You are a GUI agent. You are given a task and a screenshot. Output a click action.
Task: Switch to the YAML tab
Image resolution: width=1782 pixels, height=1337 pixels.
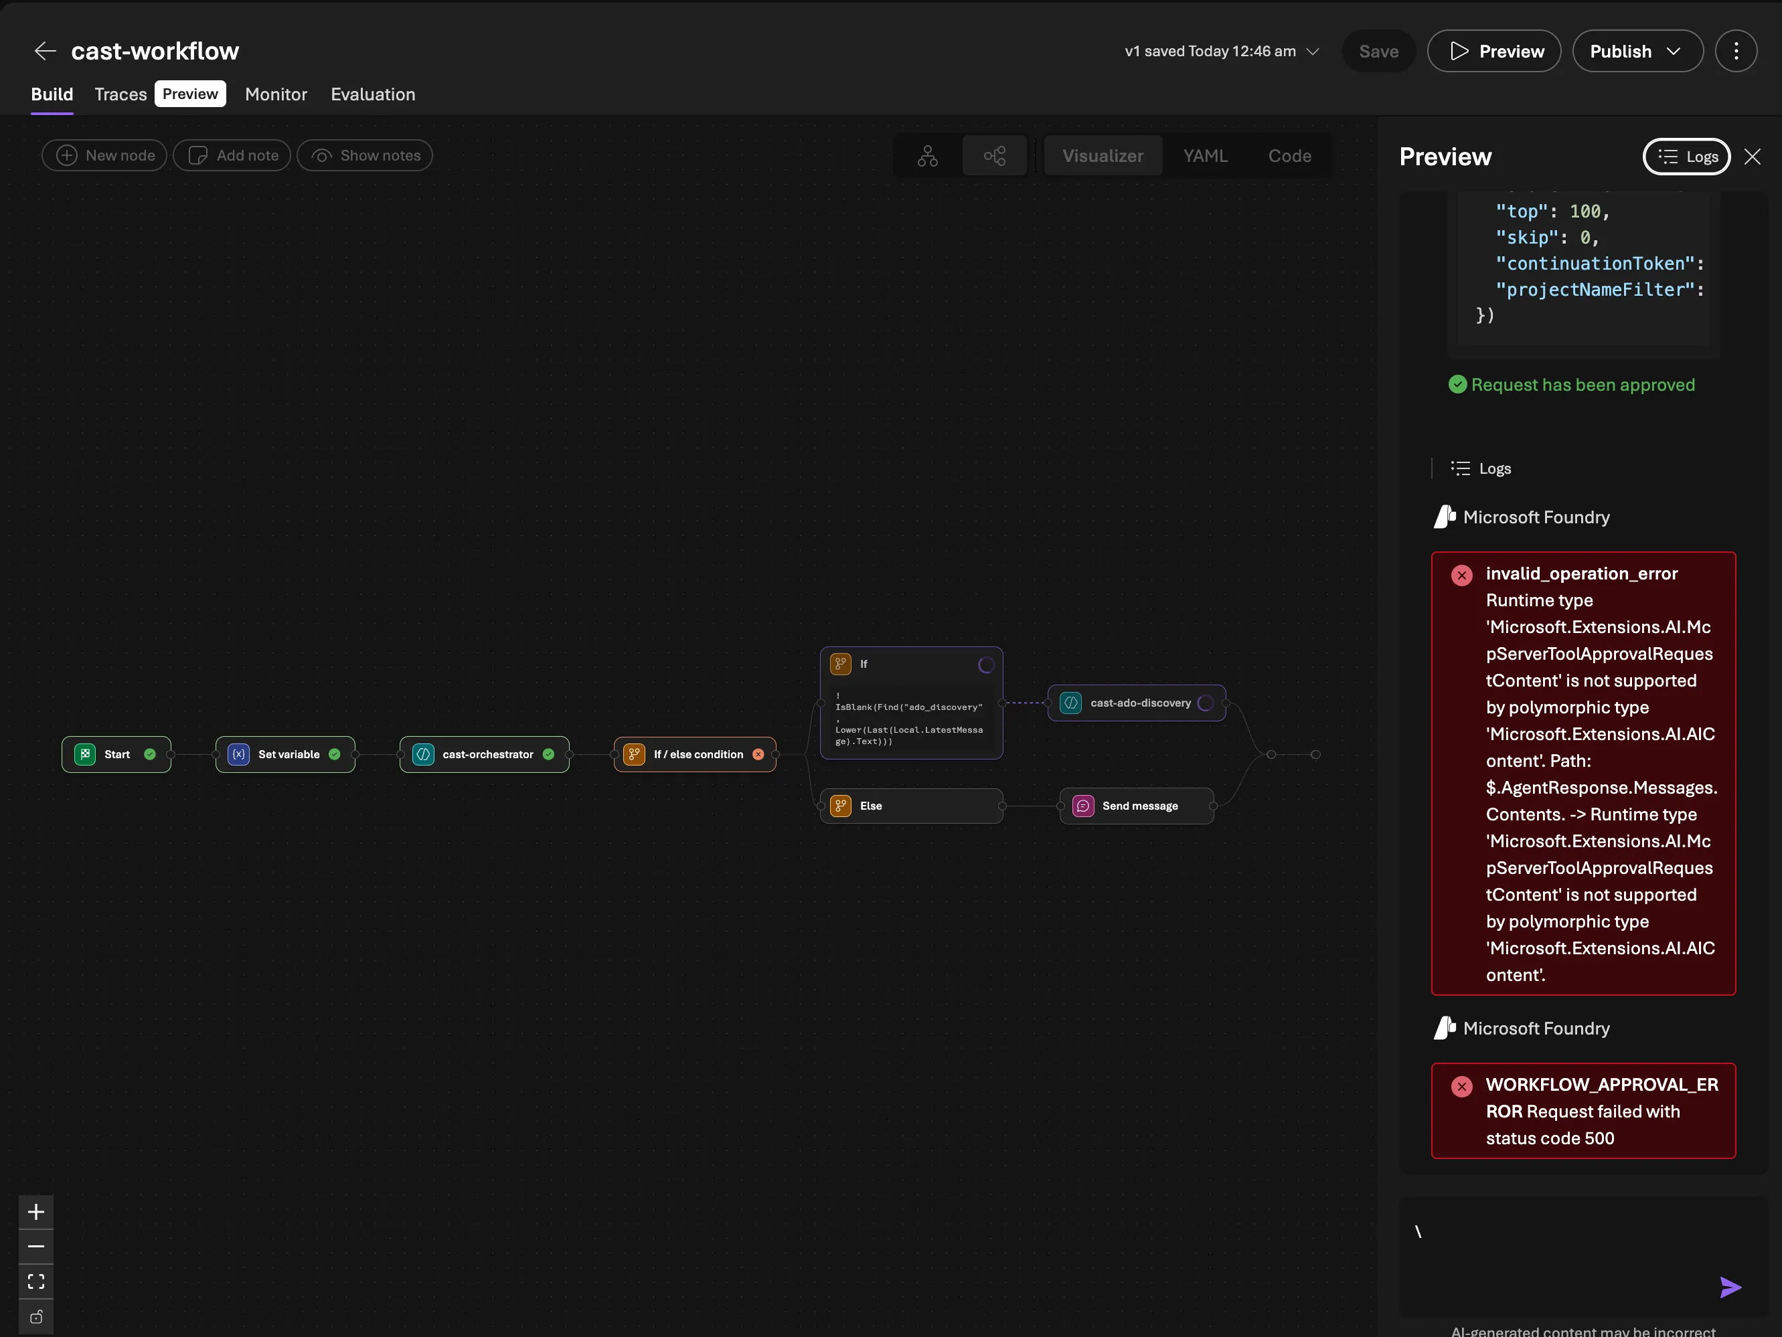pyautogui.click(x=1205, y=155)
